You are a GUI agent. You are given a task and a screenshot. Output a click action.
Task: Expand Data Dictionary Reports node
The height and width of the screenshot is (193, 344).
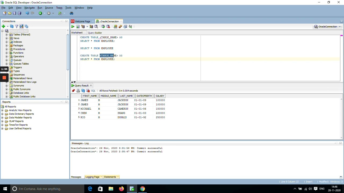point(2,114)
